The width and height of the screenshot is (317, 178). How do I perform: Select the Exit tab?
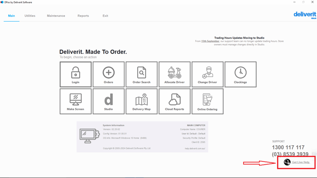tap(106, 16)
